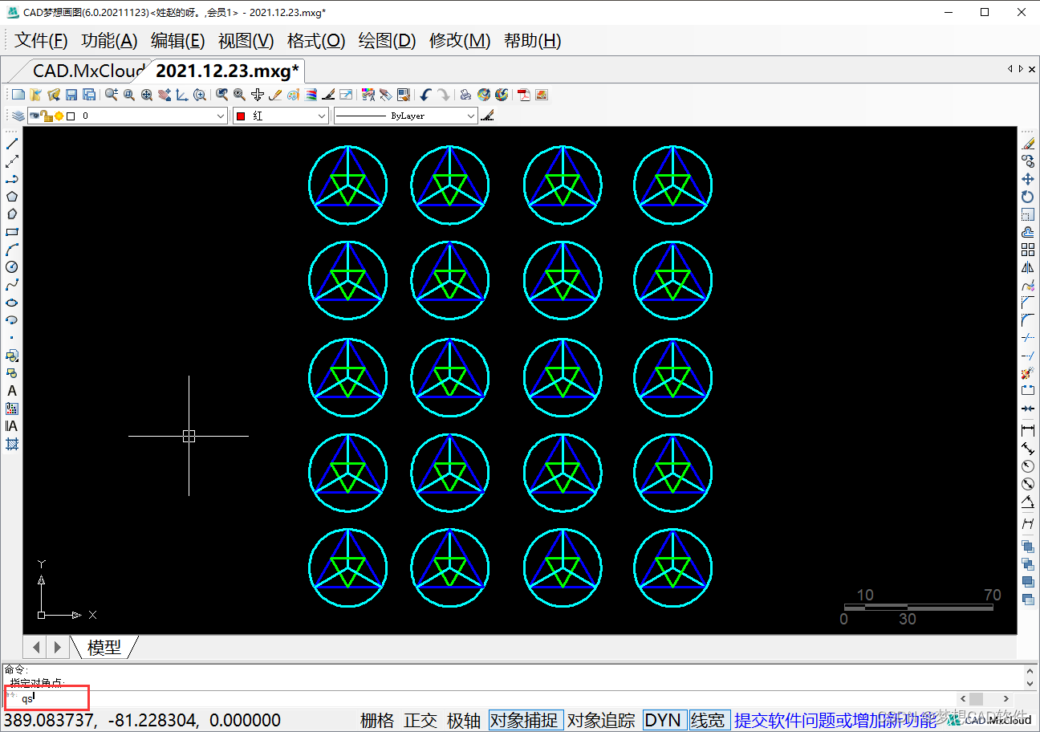Select the Arc drawing tool
Viewport: 1040px width, 732px height.
click(12, 250)
